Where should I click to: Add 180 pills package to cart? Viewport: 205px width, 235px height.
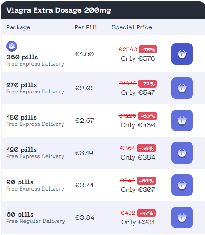click(182, 120)
